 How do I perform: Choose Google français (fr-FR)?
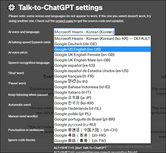[x=102, y=76]
